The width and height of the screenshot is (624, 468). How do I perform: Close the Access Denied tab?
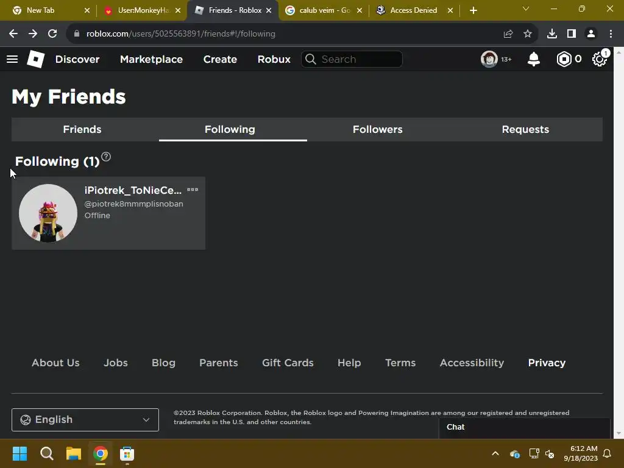450,10
